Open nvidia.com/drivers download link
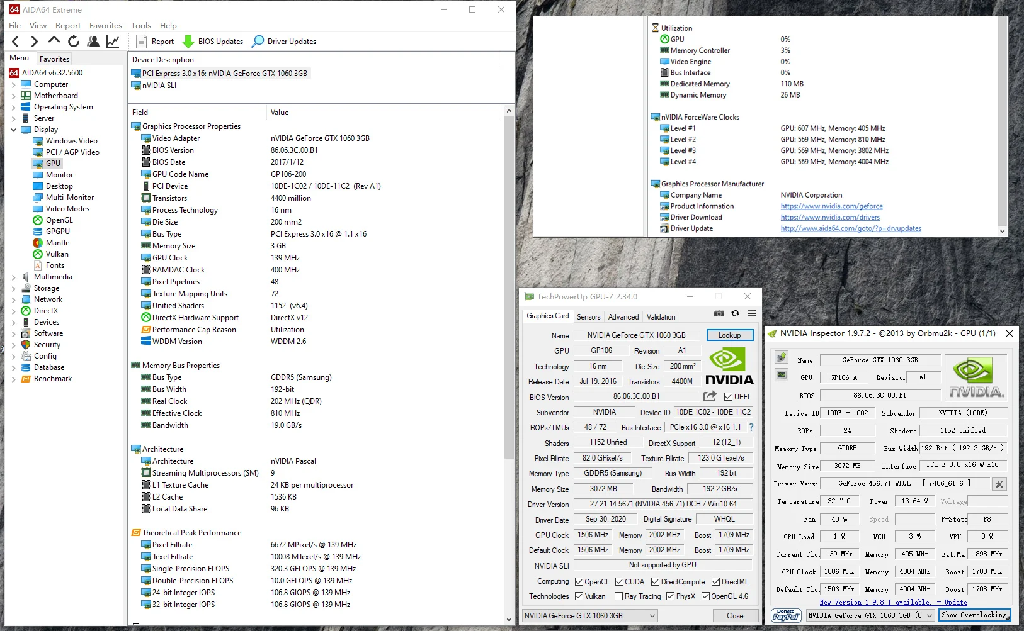The height and width of the screenshot is (631, 1024). point(830,218)
